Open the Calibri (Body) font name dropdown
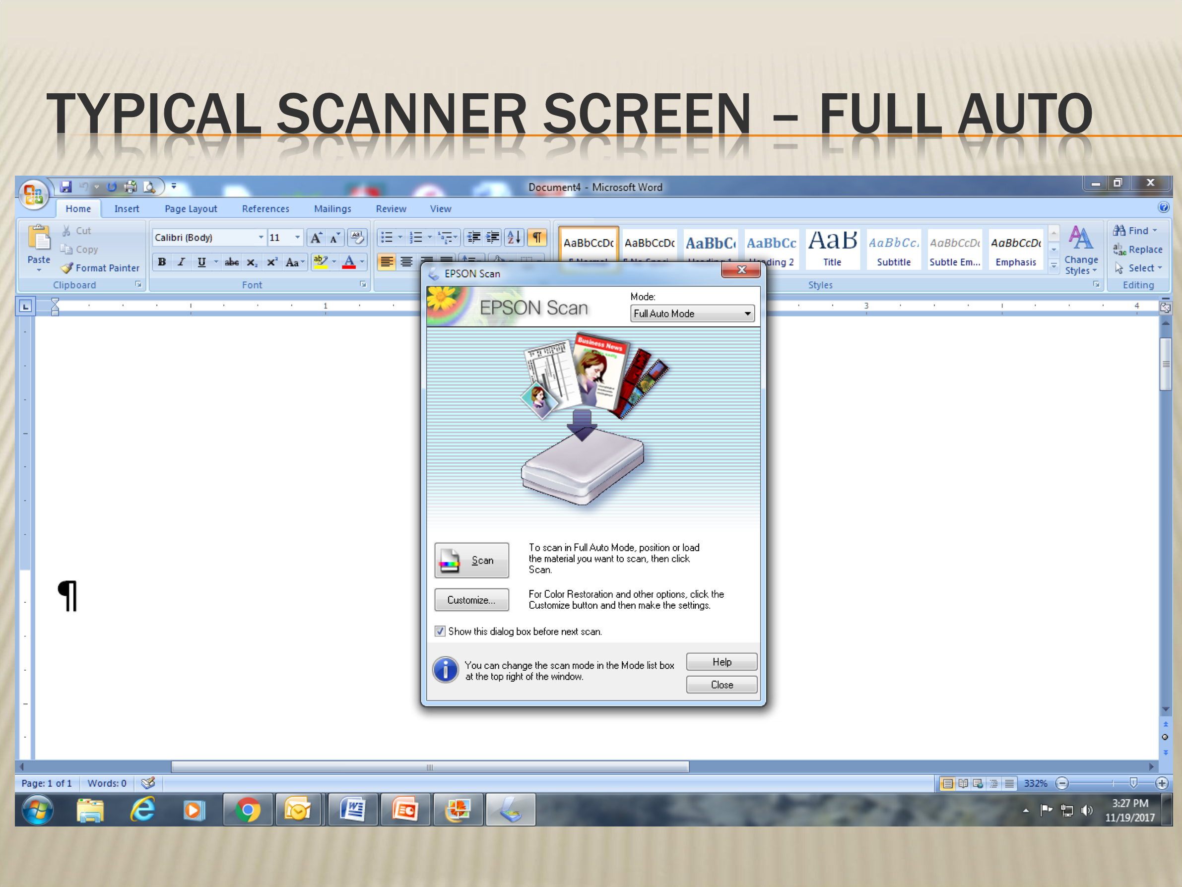This screenshot has width=1182, height=887. click(261, 237)
